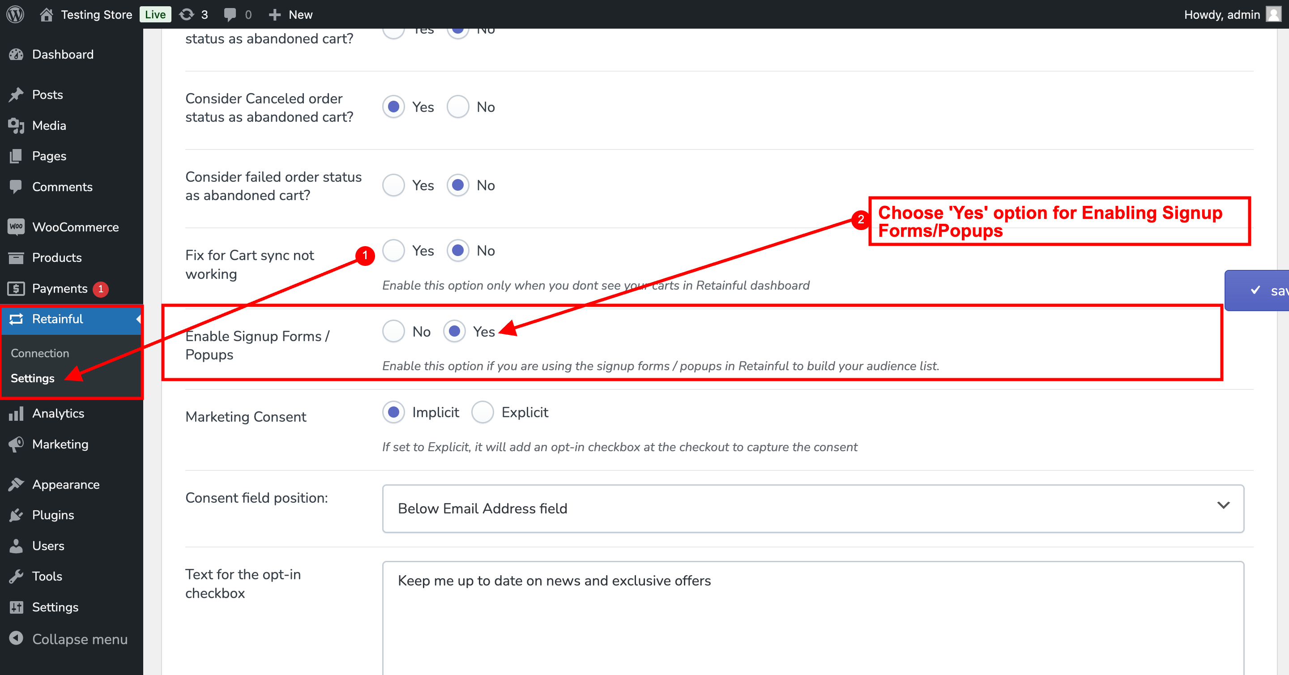Click the Tools wrench icon
This screenshot has width=1289, height=675.
coord(16,576)
